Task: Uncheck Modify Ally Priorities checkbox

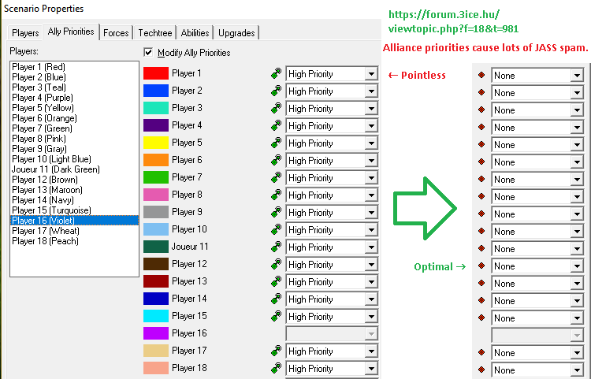Action: pos(149,52)
